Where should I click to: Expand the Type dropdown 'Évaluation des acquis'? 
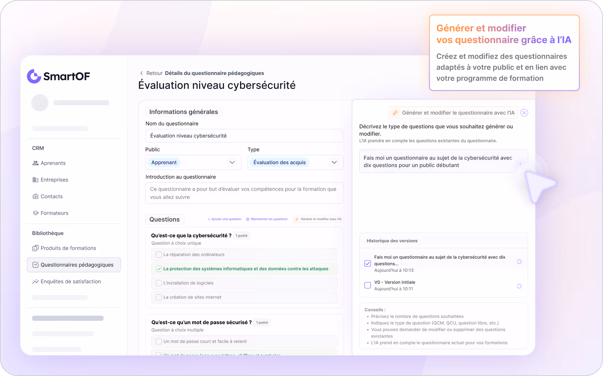pyautogui.click(x=295, y=162)
